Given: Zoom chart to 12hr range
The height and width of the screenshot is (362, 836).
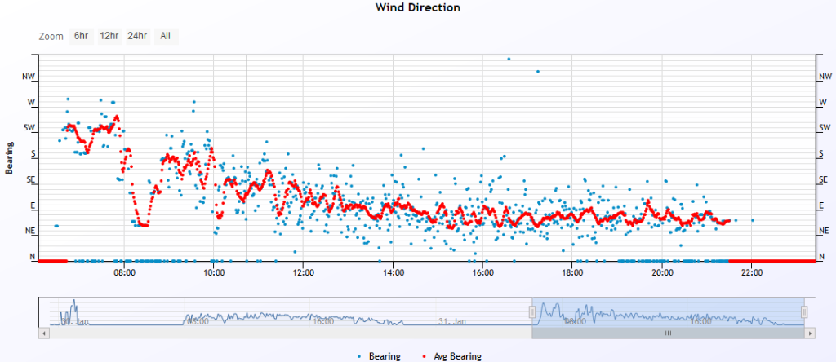Looking at the screenshot, I should click(109, 36).
